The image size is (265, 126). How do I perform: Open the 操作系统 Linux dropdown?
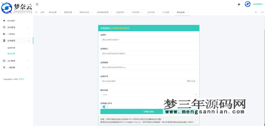149,95
